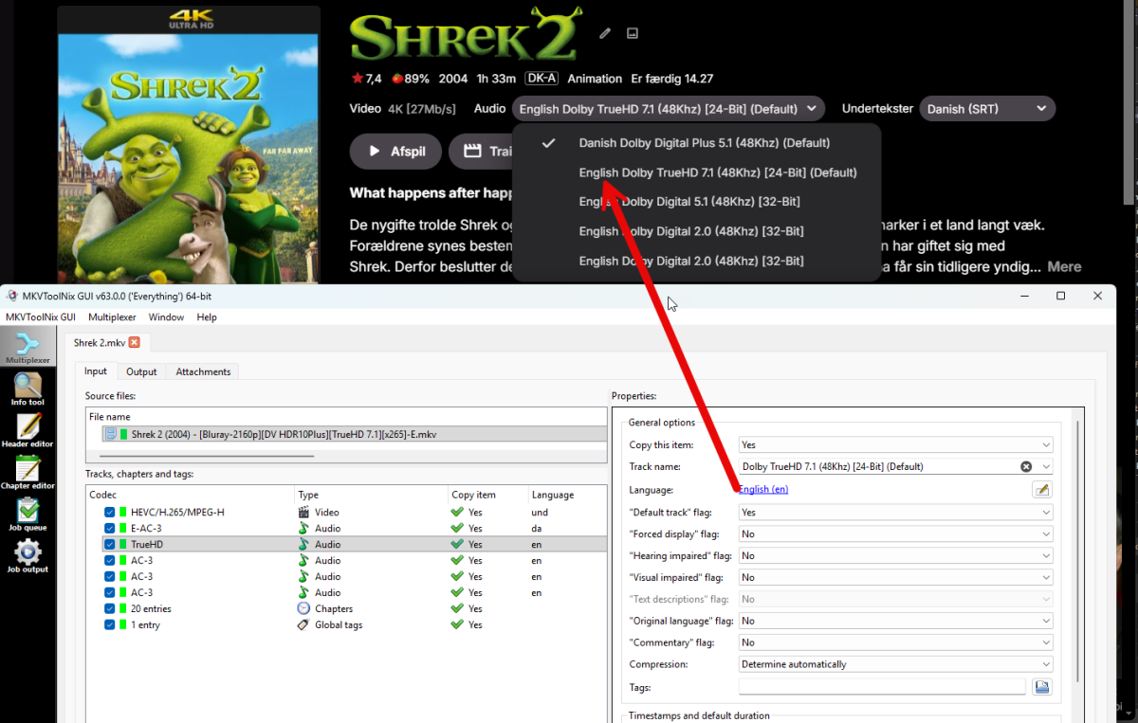Viewport: 1138px width, 723px height.
Task: Click the green checkmark Yes for TrueHD track
Action: [458, 545]
